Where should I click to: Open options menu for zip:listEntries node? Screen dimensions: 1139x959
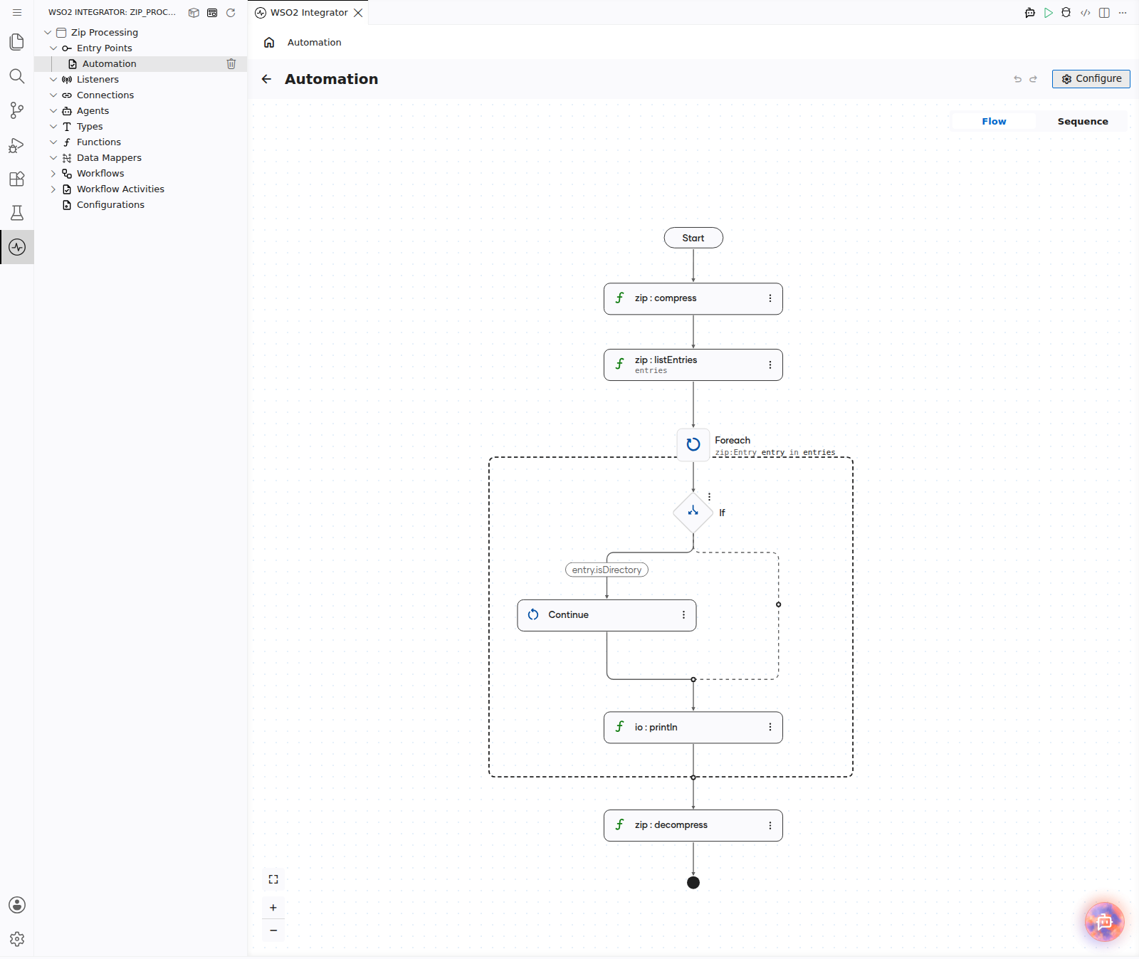tap(770, 365)
